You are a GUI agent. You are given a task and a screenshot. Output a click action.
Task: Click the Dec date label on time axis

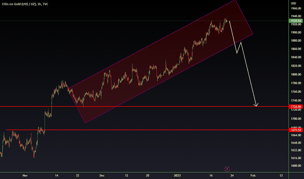click(102, 175)
